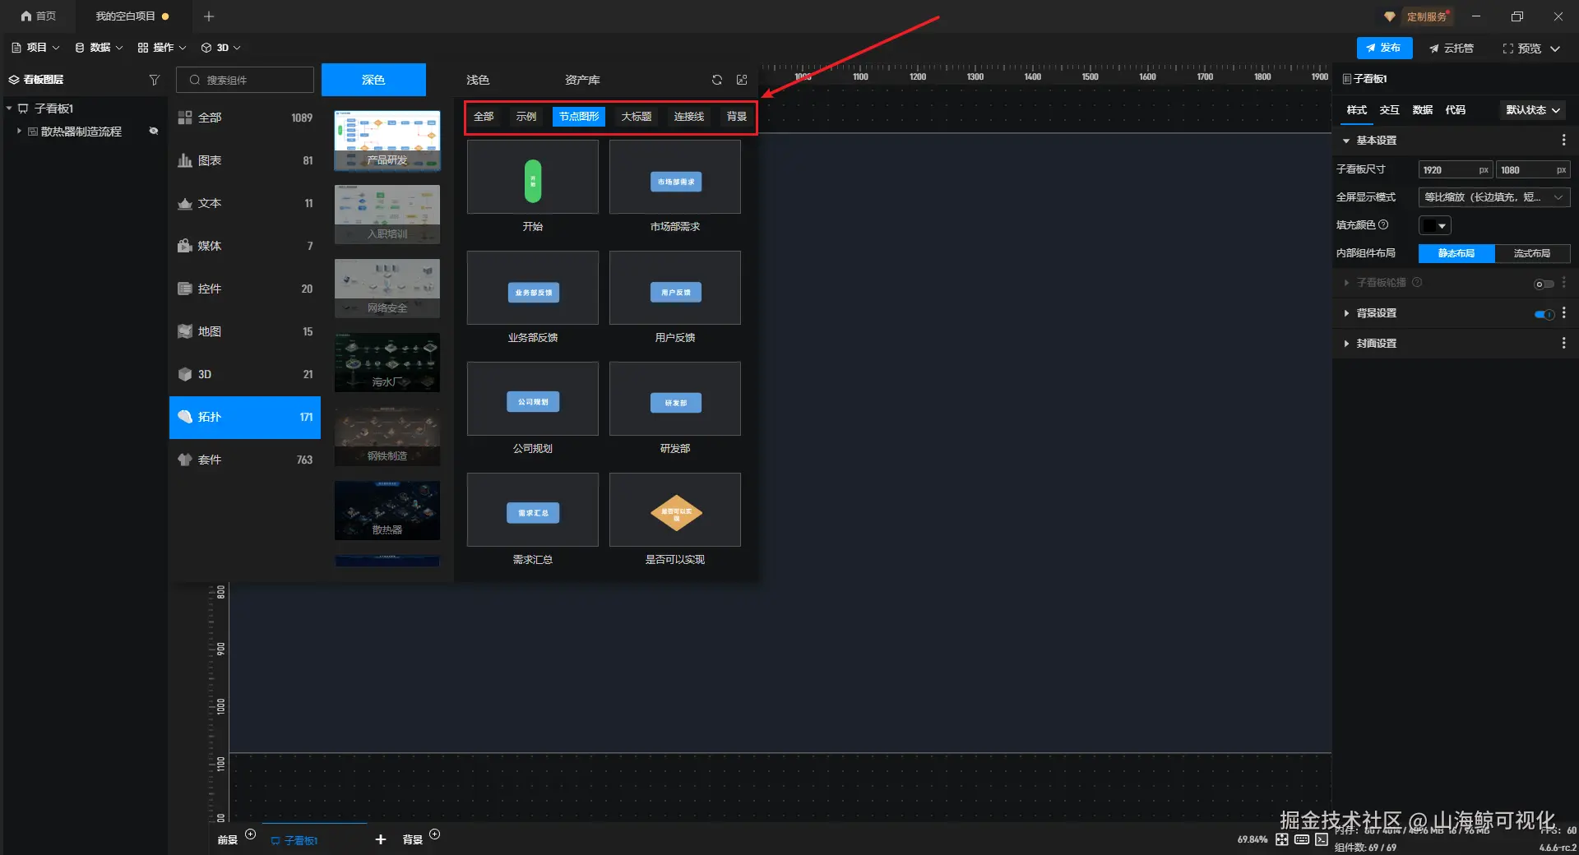The height and width of the screenshot is (855, 1579).
Task: Select the 3D components category
Action: coord(245,374)
